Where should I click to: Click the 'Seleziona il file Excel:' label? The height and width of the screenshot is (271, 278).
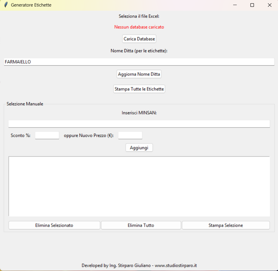(139, 16)
